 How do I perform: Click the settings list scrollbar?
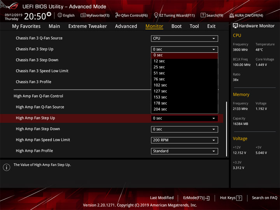(227, 129)
